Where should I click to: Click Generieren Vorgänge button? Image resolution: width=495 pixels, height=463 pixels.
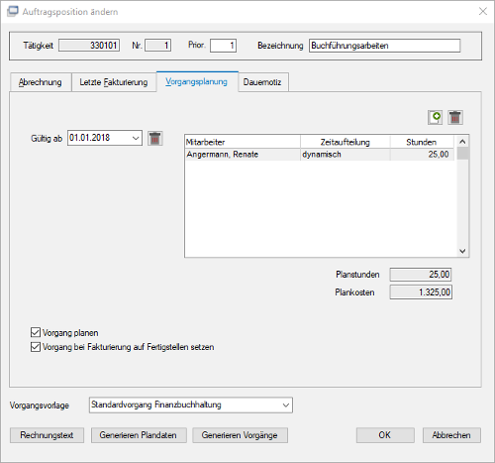point(240,435)
